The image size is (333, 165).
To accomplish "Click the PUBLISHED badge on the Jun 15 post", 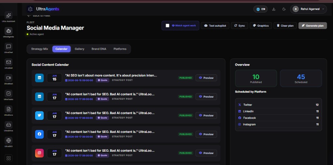I will [x=185, y=78].
